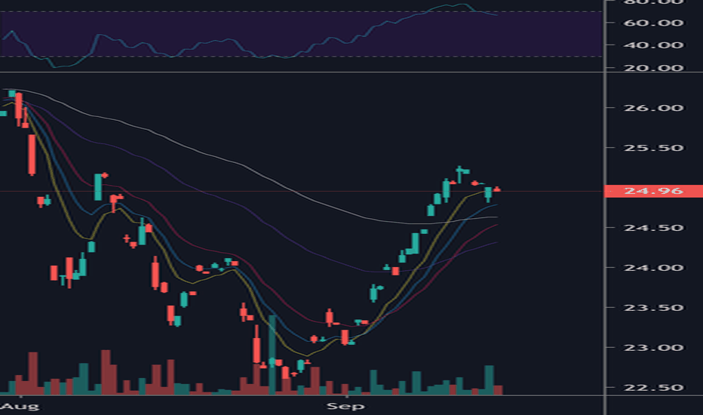Click the 20.00 RSI axis label
Screen dimensions: 703x415
tap(654, 68)
